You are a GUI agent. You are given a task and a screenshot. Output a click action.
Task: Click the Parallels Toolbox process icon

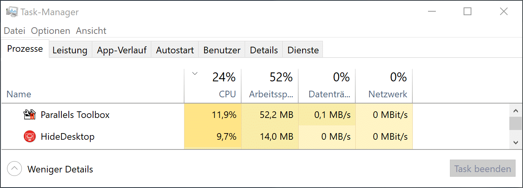pyautogui.click(x=30, y=115)
